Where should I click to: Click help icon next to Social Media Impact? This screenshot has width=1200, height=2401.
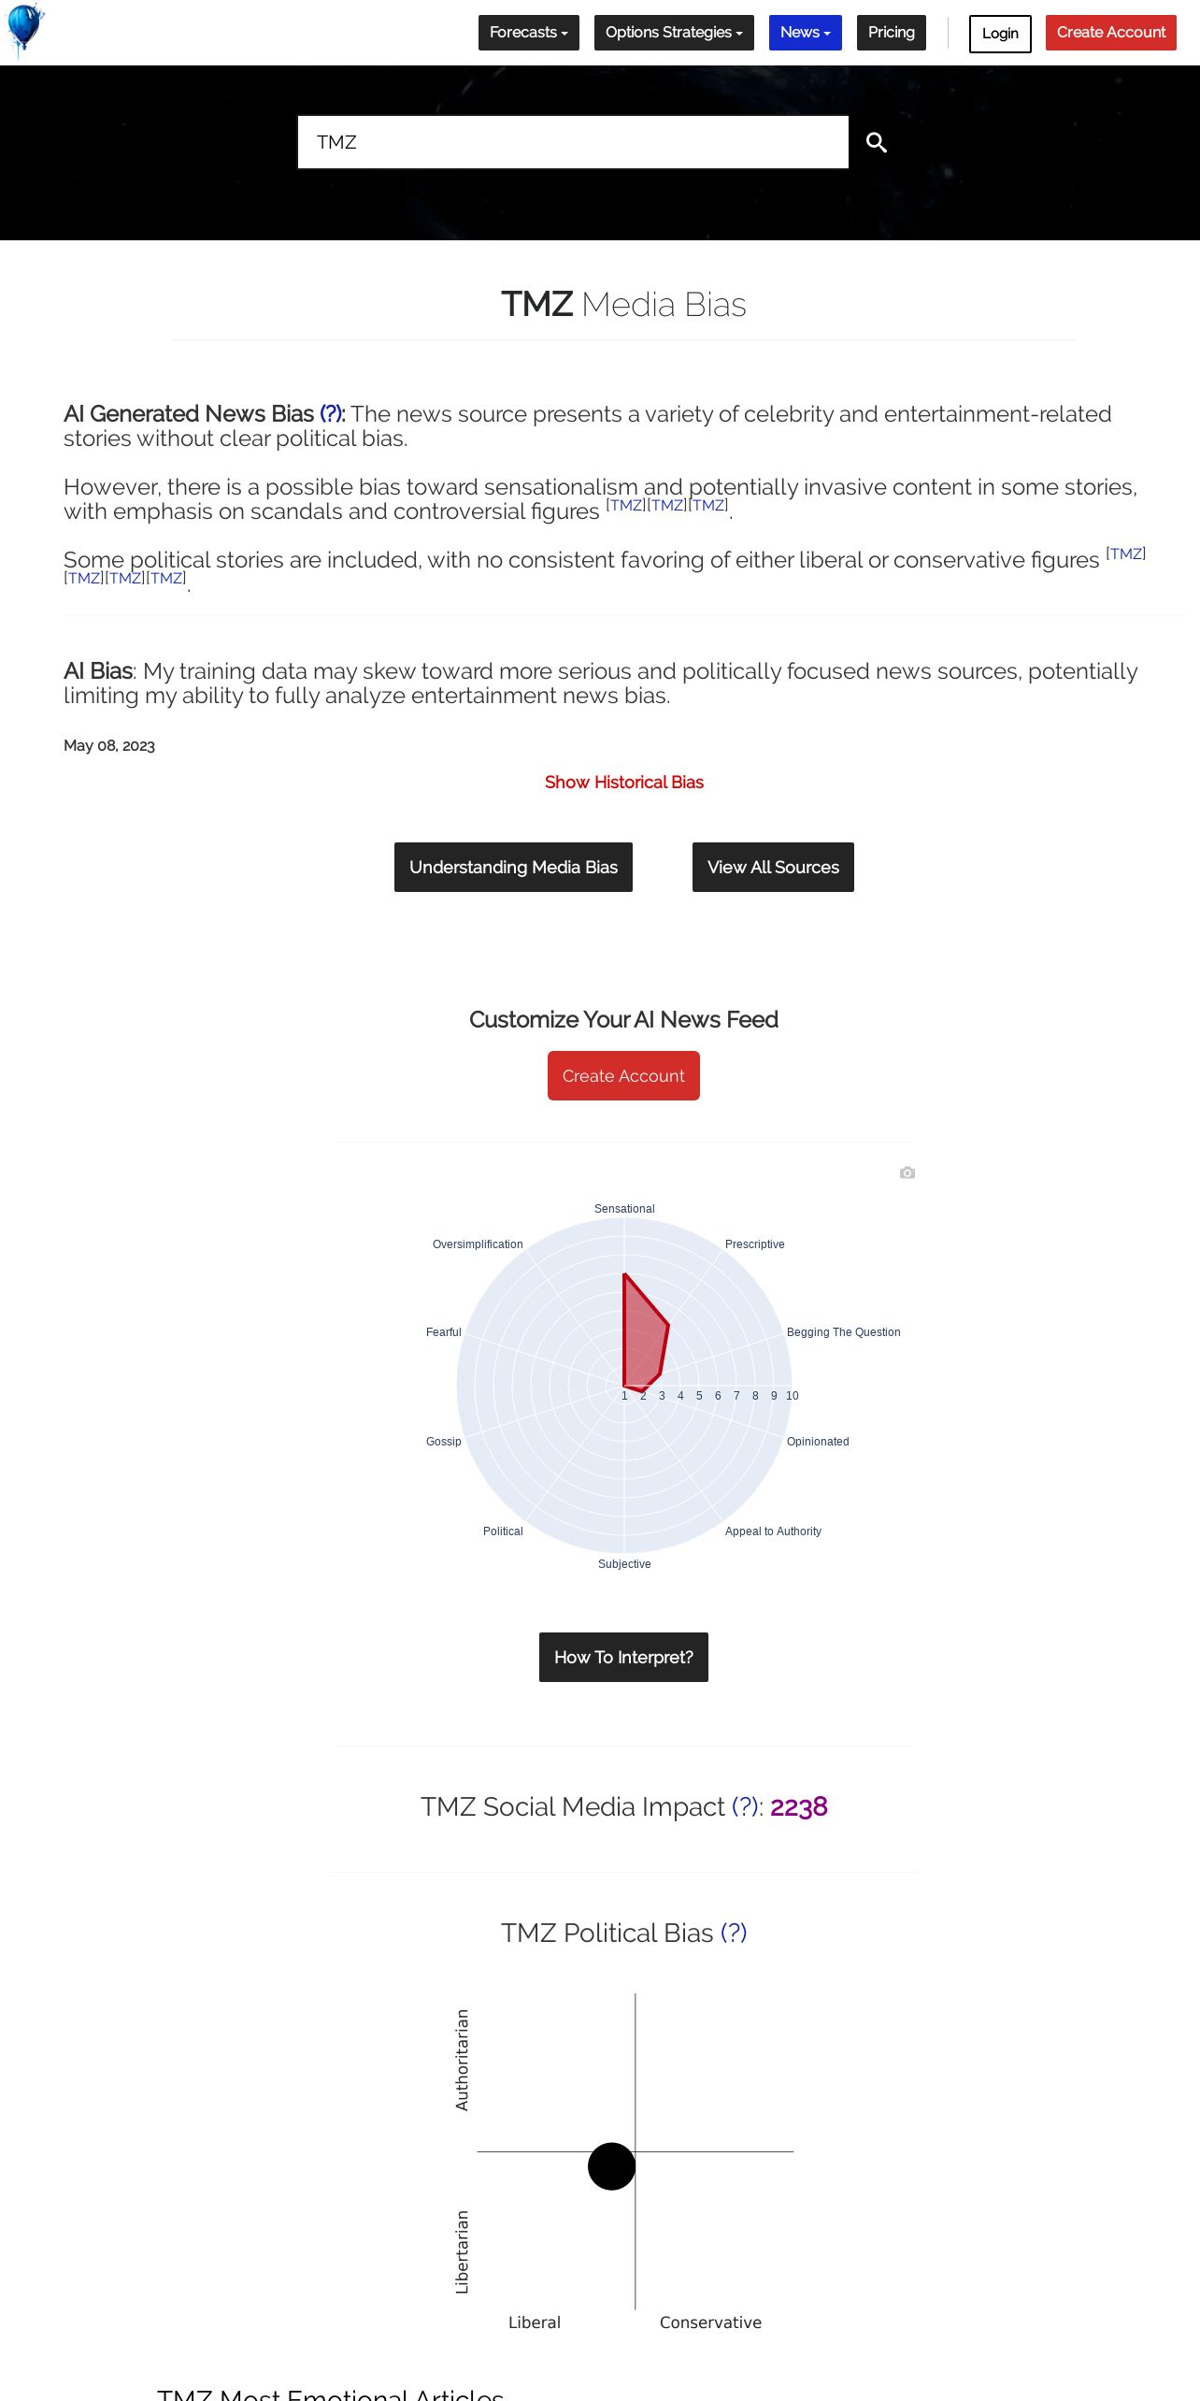click(x=745, y=1806)
